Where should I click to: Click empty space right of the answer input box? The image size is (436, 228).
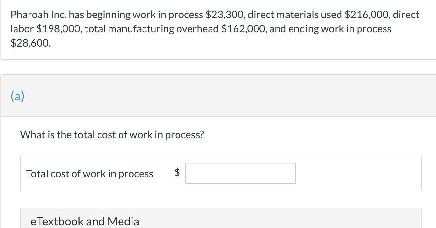click(358, 173)
